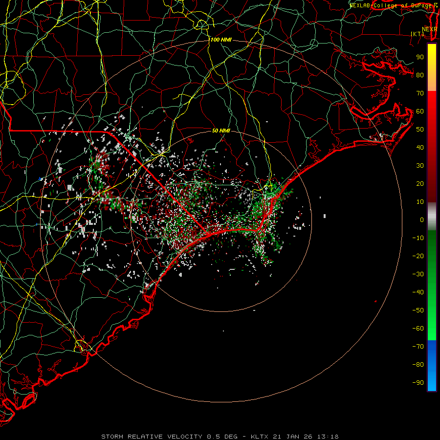
Task: Click the '21 JAN 26 13:18' timestamp
Action: 306,437
